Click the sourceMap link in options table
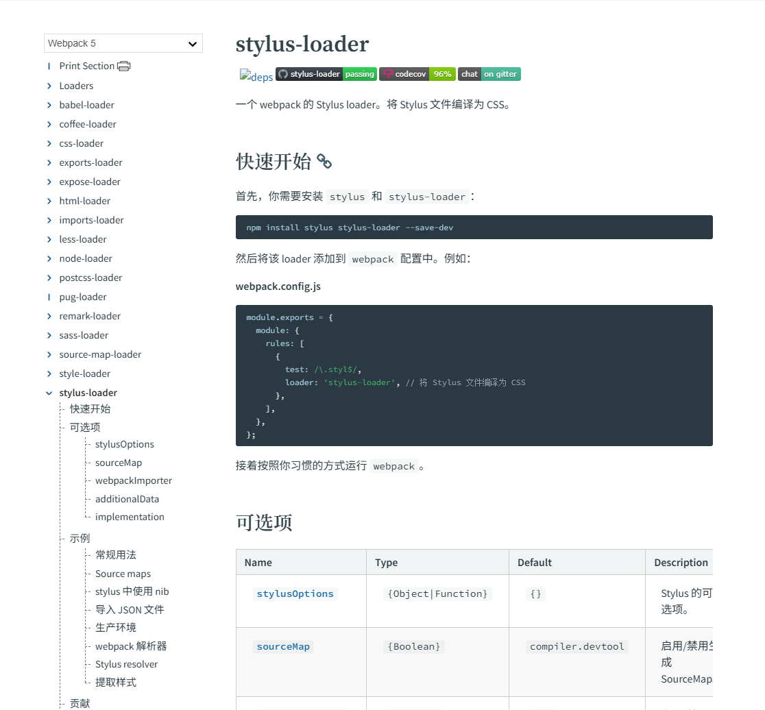765x710 pixels. [x=283, y=646]
